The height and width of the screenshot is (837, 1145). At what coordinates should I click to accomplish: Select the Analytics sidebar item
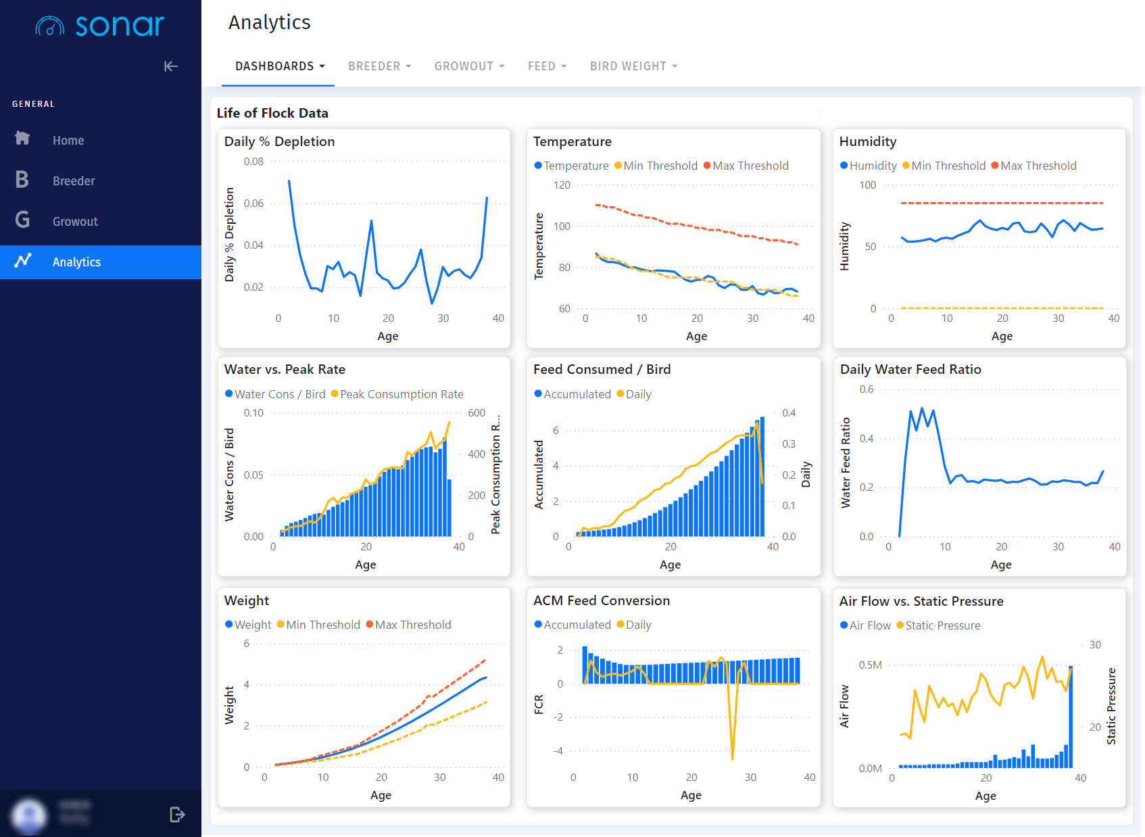click(101, 262)
